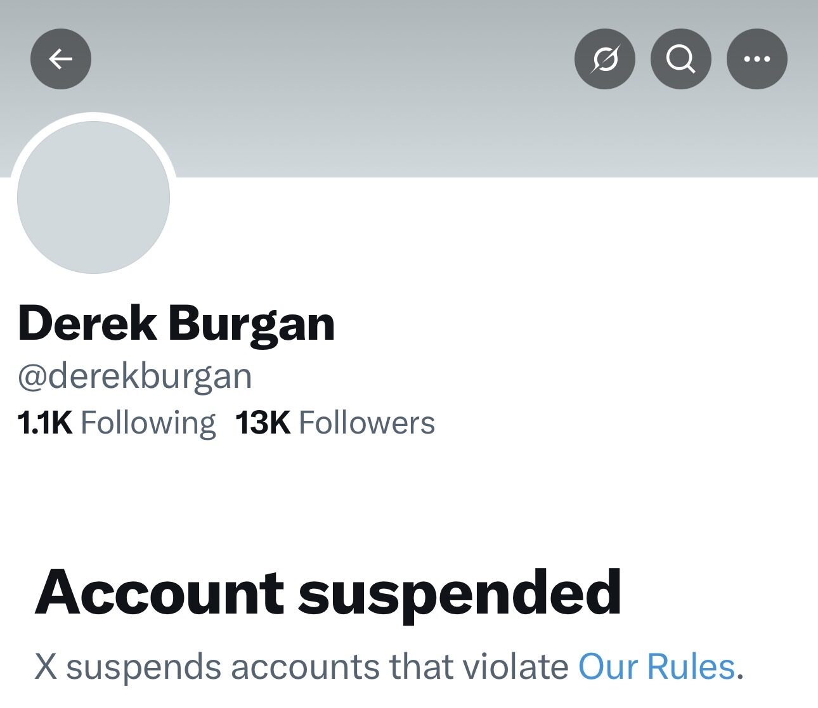Open the three-dot more options menu
This screenshot has height=708, width=818.
[756, 59]
